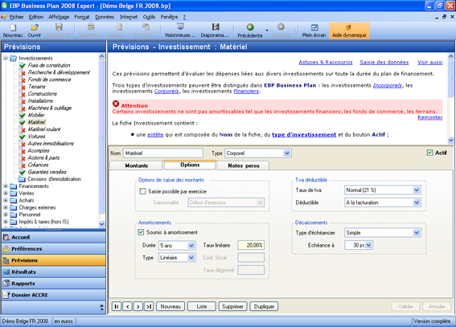Click the Dupliquer button
This screenshot has height=327, width=456.
[264, 306]
